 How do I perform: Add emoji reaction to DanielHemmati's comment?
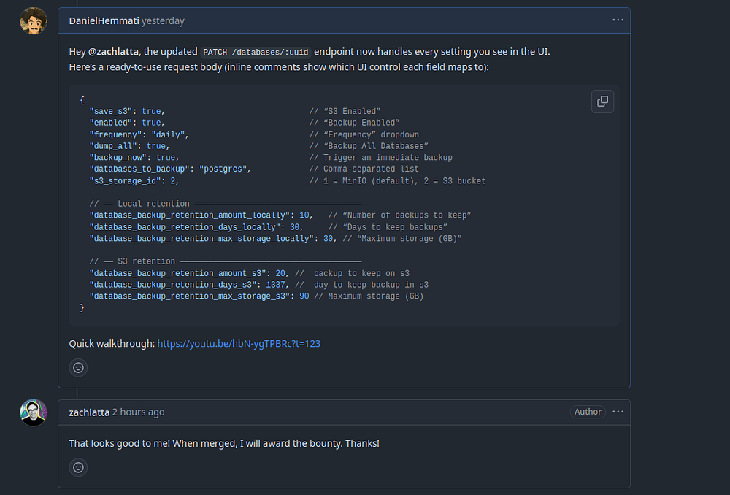pos(78,367)
